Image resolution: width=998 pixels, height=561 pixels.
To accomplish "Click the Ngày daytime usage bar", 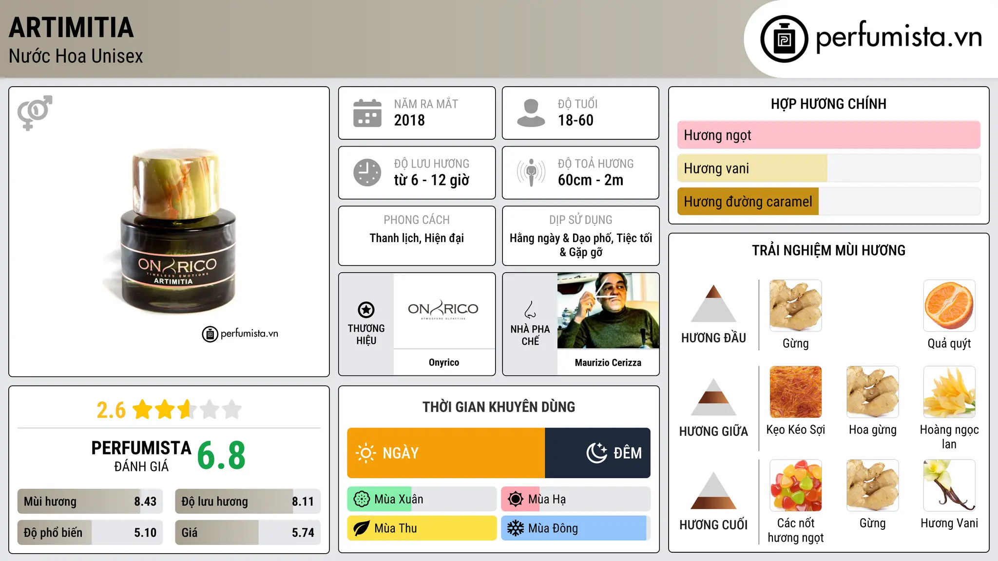I will 446,453.
